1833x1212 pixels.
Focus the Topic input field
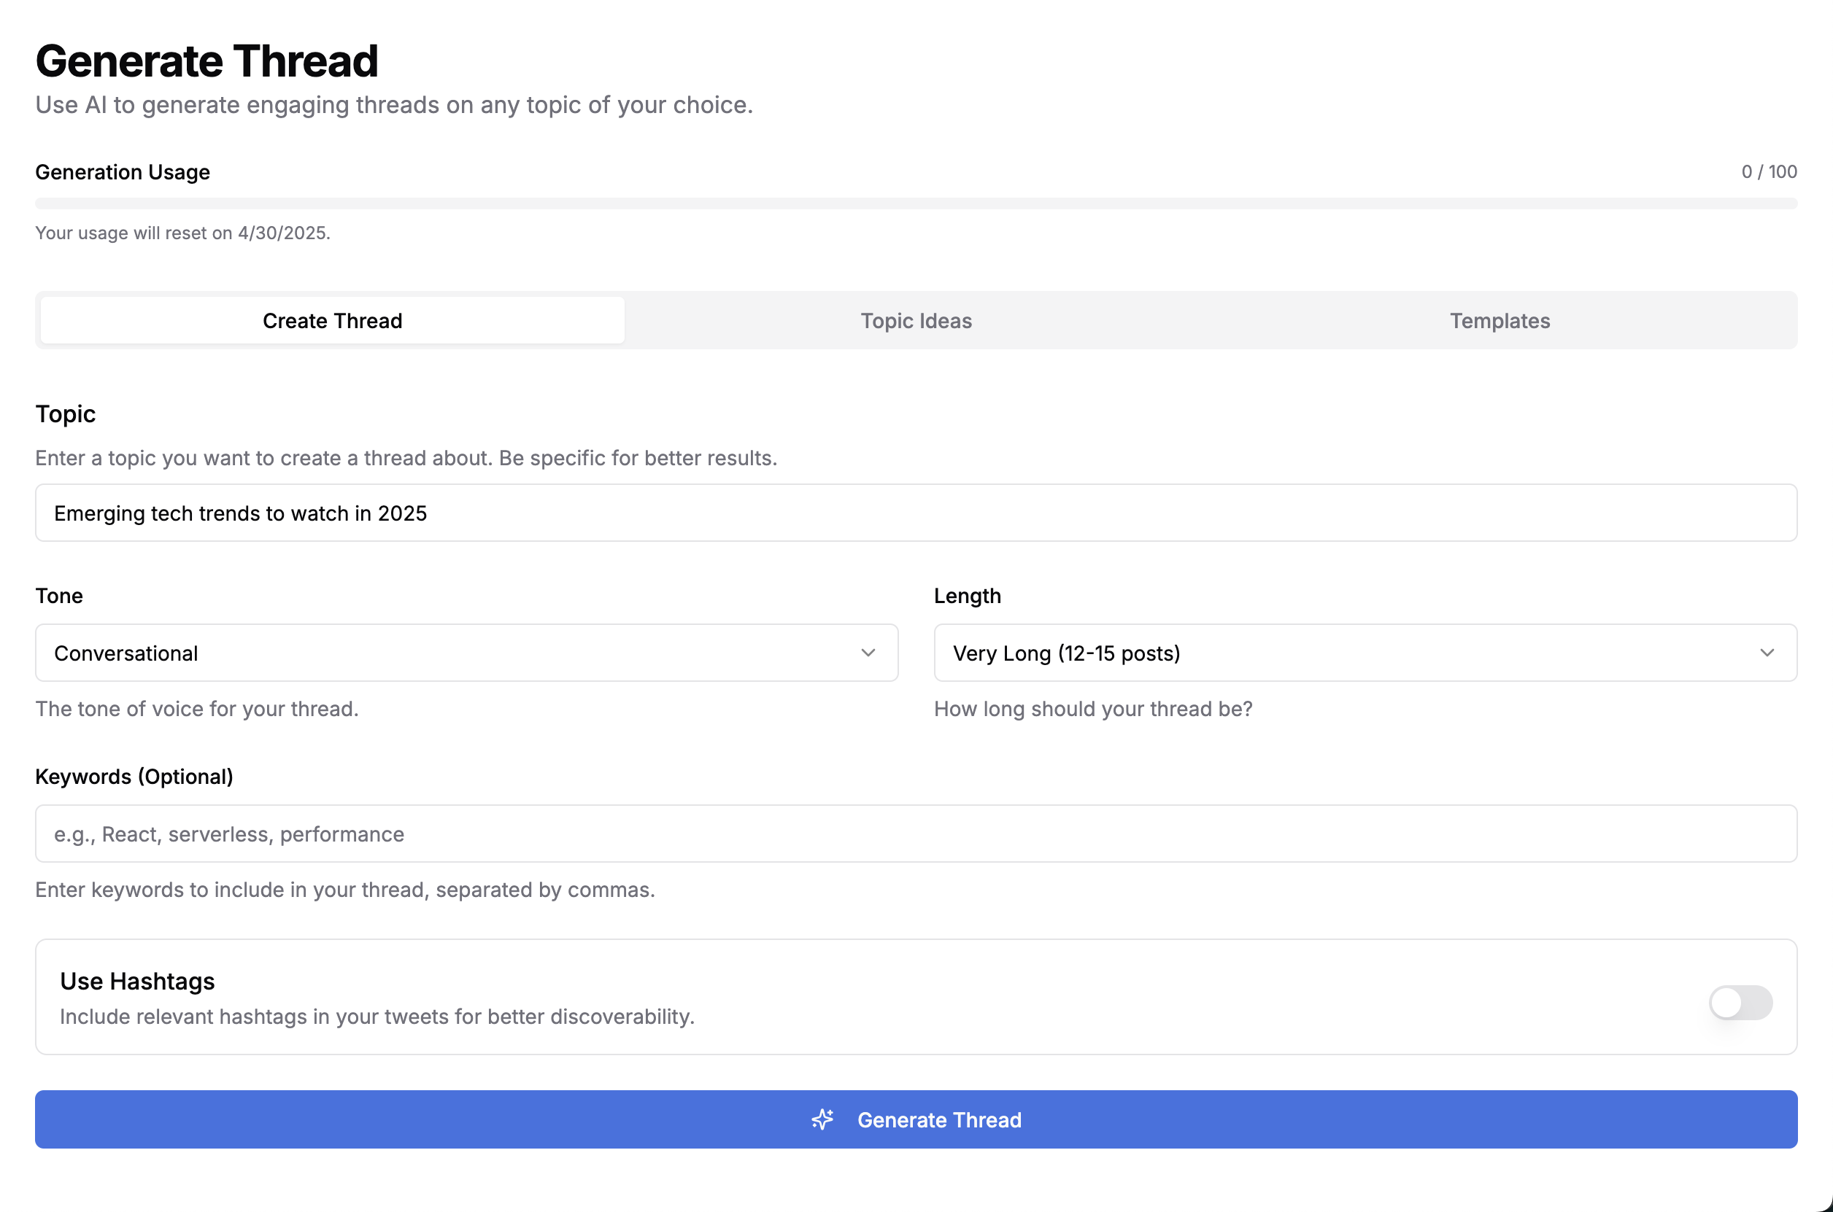[916, 513]
